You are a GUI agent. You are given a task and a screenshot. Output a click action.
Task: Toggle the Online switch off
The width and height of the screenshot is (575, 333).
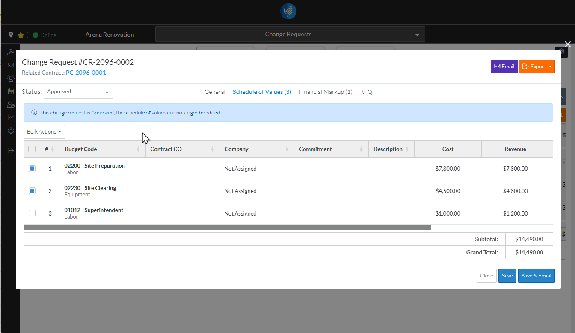[x=33, y=35]
